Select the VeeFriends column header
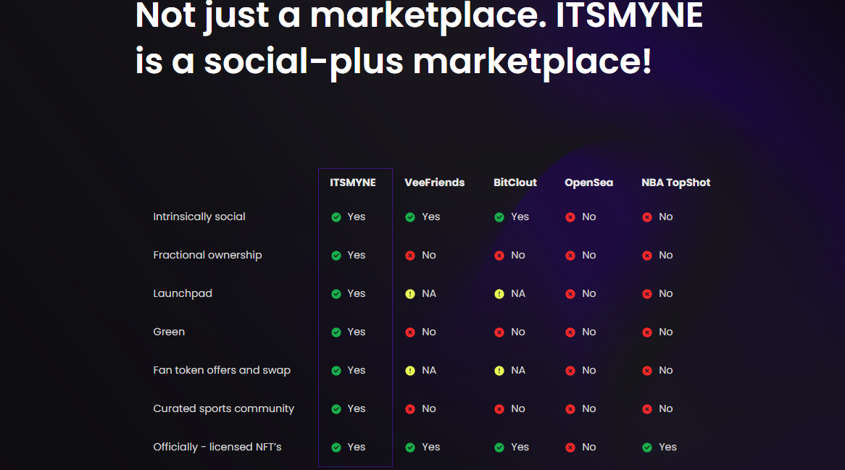Viewport: 845px width, 470px height. pyautogui.click(x=434, y=182)
